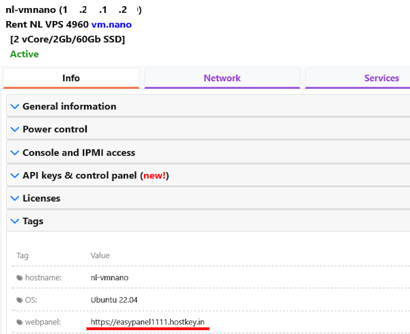Expand the Power control section chevron
The height and width of the screenshot is (334, 410).
pos(15,129)
